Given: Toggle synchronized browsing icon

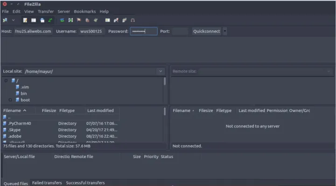Looking at the screenshot, I should click(124, 20).
